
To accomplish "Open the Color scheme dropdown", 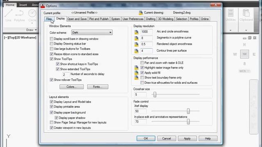I will [92, 33].
